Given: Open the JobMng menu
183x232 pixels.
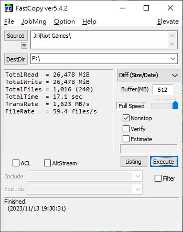Looking at the screenshot, I should (34, 22).
